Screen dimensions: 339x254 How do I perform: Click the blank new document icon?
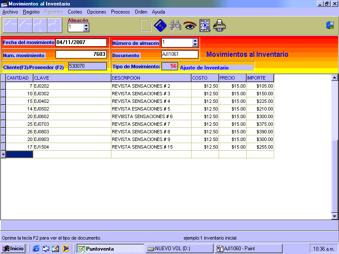pyautogui.click(x=146, y=26)
